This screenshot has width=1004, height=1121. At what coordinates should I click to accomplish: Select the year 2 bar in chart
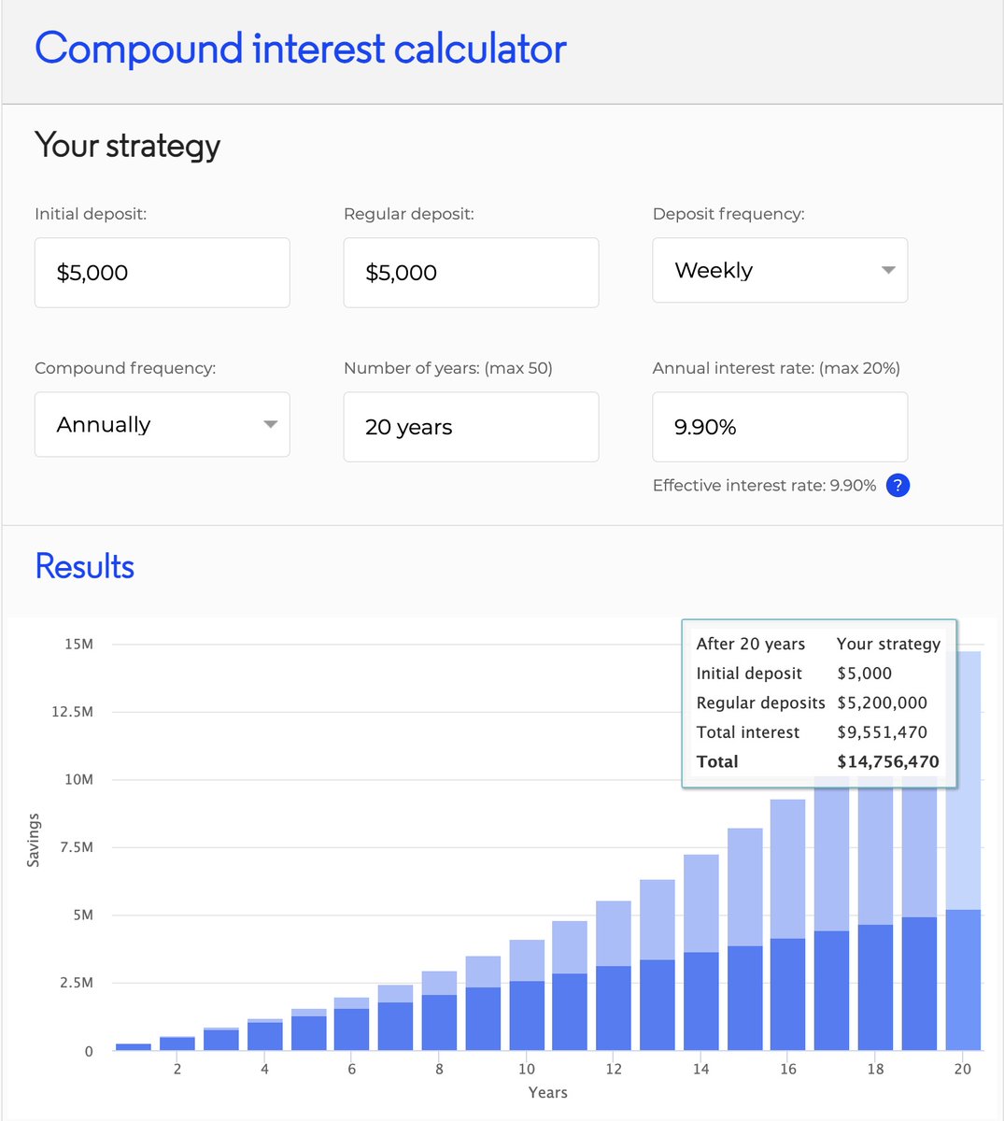point(177,1043)
